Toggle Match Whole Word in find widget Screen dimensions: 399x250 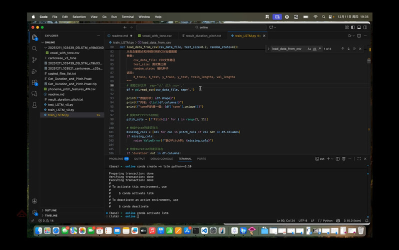coord(314,49)
